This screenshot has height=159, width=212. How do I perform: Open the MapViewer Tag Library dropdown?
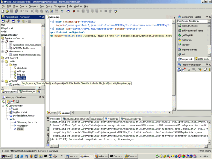[x=209, y=21]
